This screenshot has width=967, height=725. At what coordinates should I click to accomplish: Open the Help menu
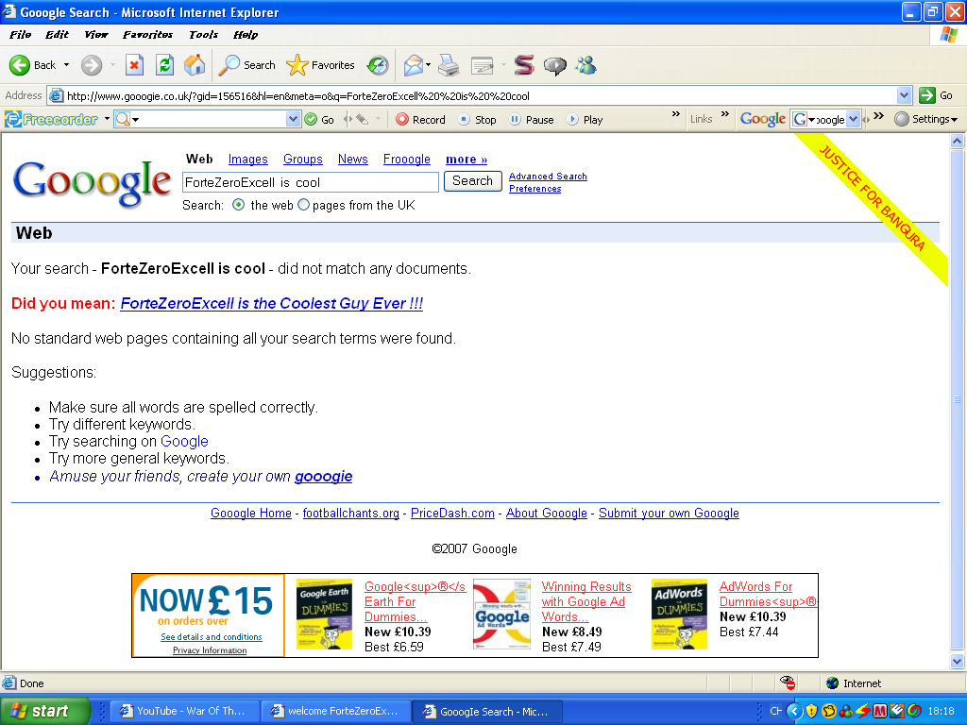pyautogui.click(x=246, y=35)
